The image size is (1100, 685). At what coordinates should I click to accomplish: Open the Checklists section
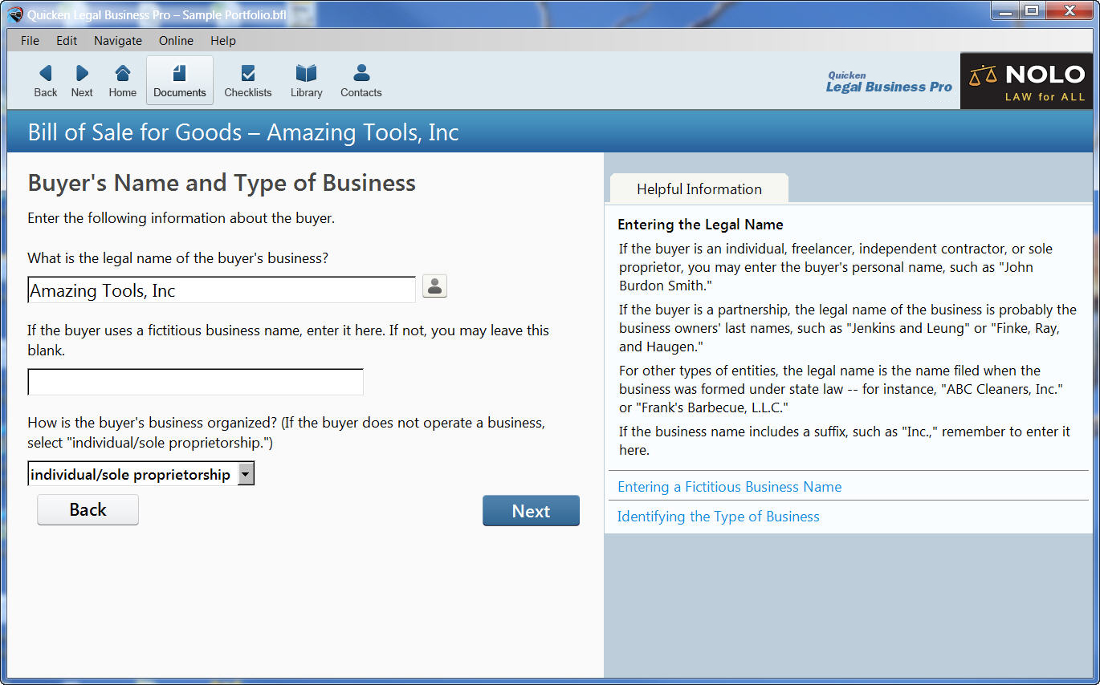point(247,79)
